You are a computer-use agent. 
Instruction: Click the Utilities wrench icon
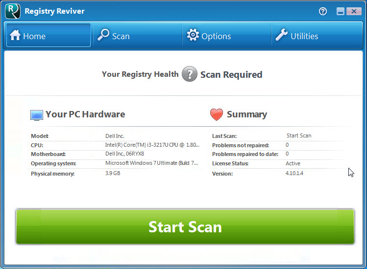(x=281, y=35)
